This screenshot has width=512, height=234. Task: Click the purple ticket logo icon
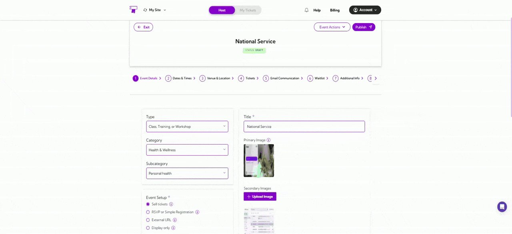pos(133,10)
